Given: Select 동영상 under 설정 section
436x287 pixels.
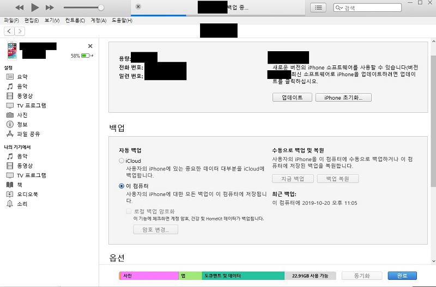Looking at the screenshot, I should (25, 96).
